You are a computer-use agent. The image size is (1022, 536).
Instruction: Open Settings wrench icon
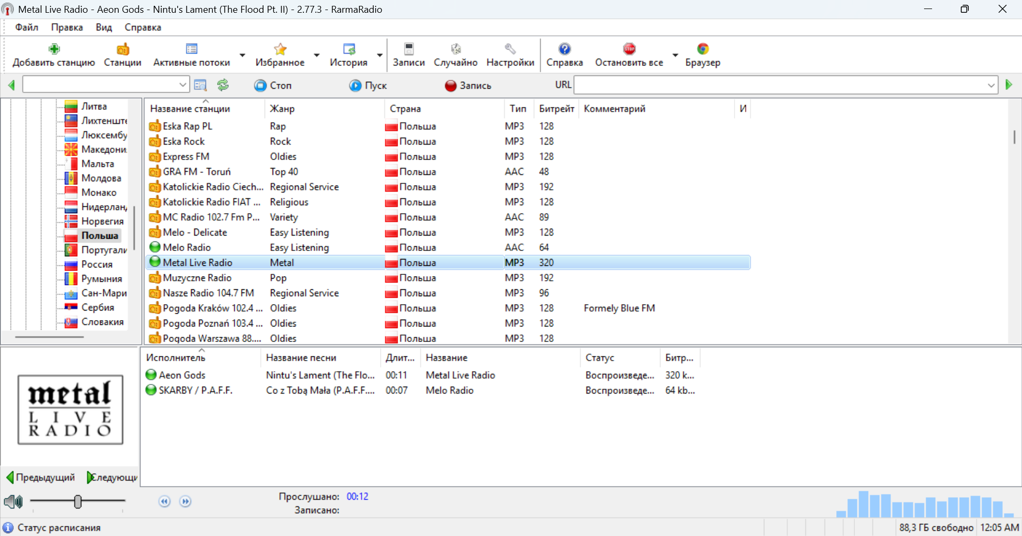tap(510, 49)
